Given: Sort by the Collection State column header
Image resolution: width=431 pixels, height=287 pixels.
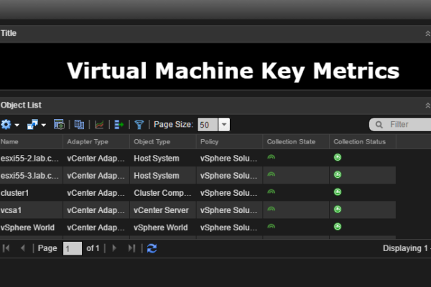Looking at the screenshot, I should (x=296, y=142).
